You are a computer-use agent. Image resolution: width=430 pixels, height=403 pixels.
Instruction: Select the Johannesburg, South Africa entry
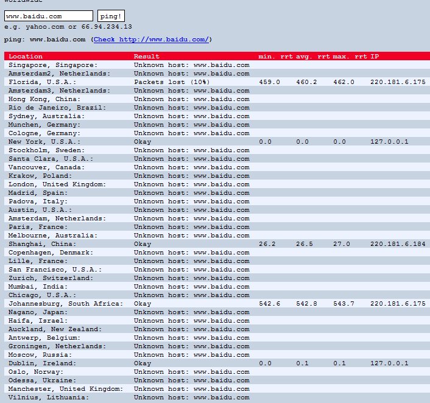click(66, 304)
